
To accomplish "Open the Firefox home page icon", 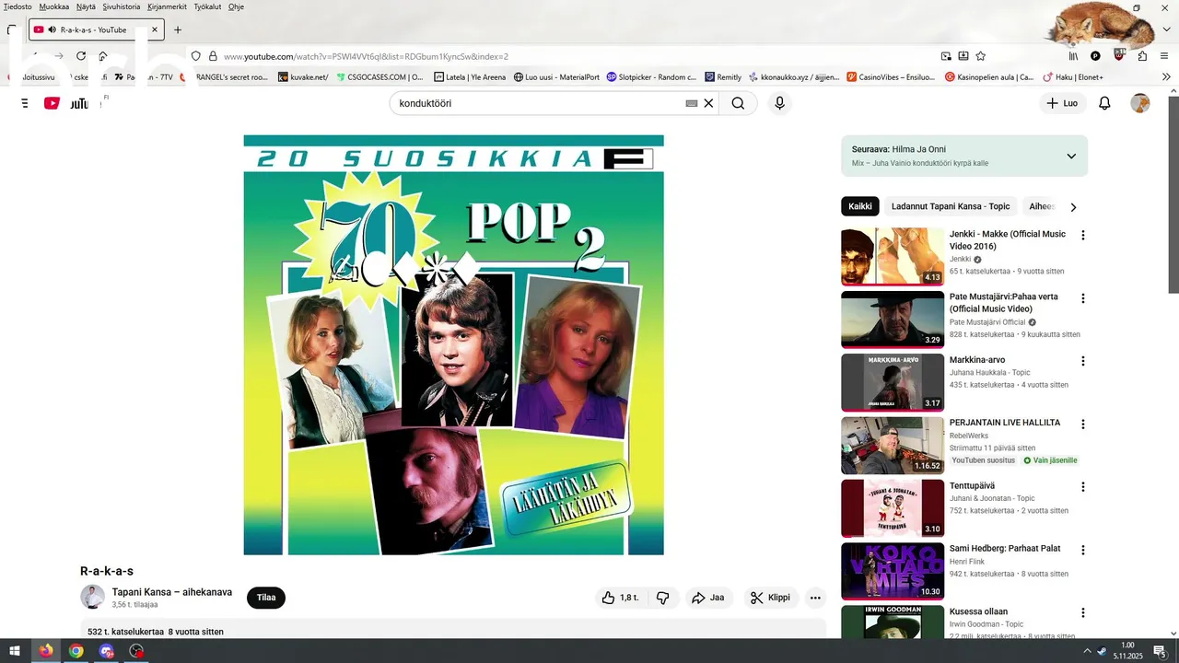I will pos(103,56).
